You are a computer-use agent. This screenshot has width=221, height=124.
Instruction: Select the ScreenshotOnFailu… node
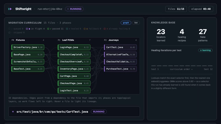tap(28, 62)
